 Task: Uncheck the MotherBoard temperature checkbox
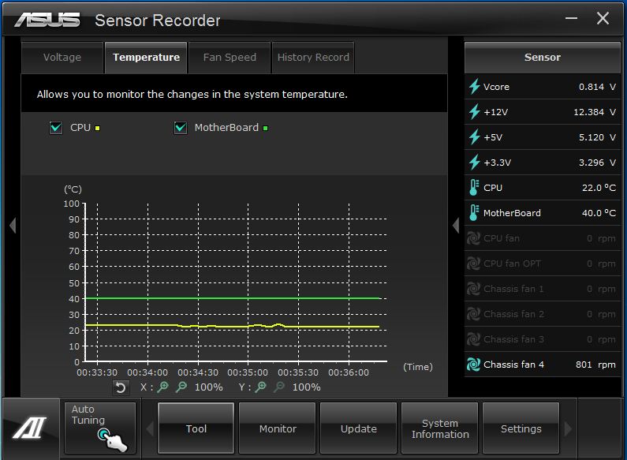[181, 128]
